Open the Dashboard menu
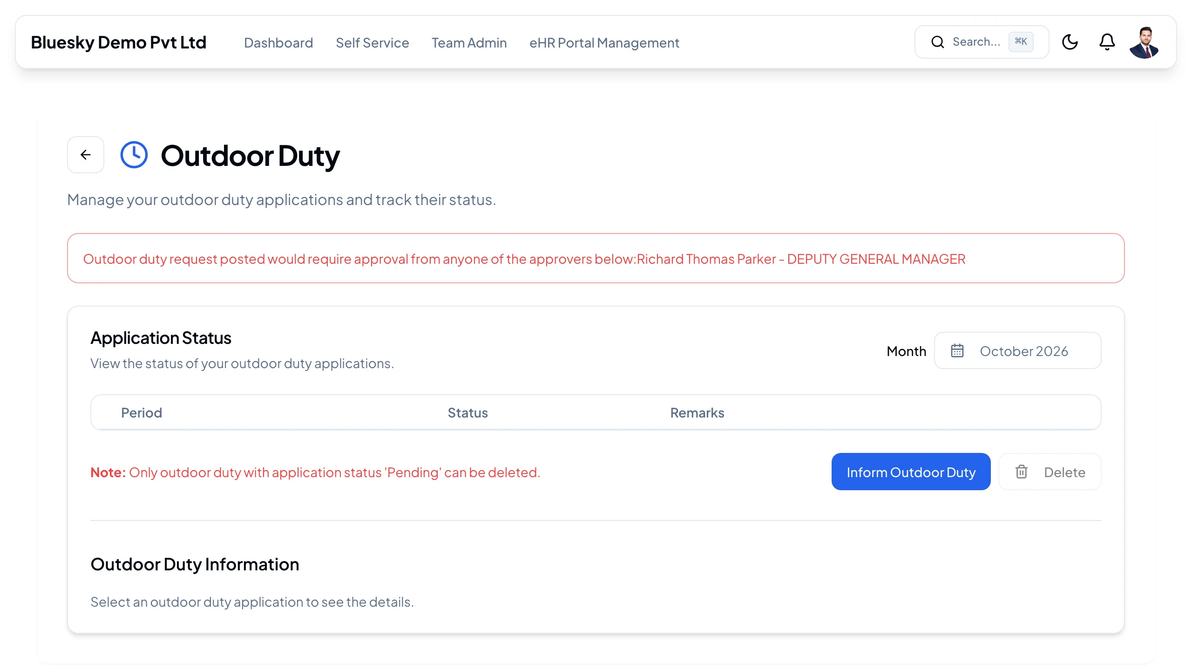Image resolution: width=1192 pixels, height=671 pixels. coord(278,43)
